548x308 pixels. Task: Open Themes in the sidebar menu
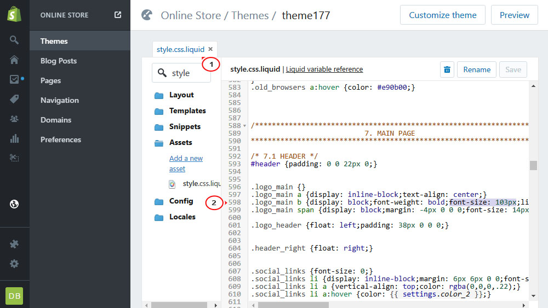coord(80,41)
